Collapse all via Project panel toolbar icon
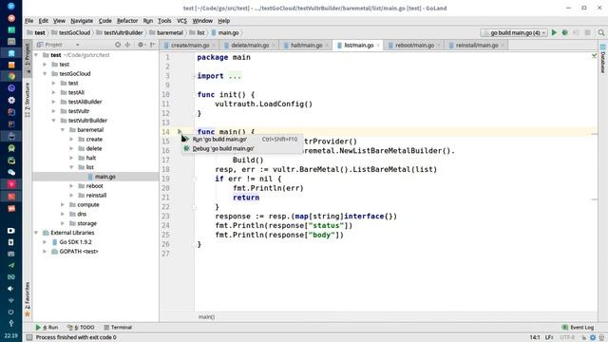608x342 pixels. point(127,45)
